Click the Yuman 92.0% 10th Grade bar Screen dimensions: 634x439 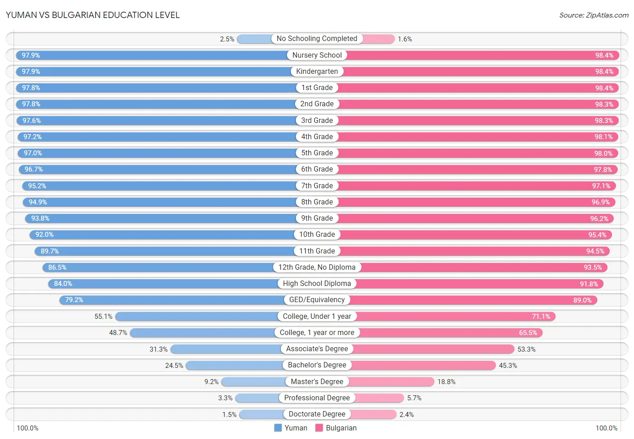click(173, 235)
